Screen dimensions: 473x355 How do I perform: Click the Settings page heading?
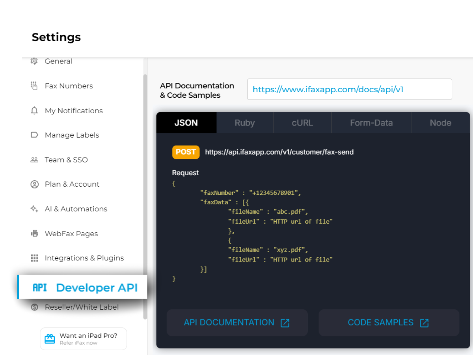56,37
